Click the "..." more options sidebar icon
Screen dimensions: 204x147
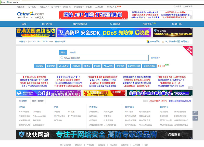195,118
